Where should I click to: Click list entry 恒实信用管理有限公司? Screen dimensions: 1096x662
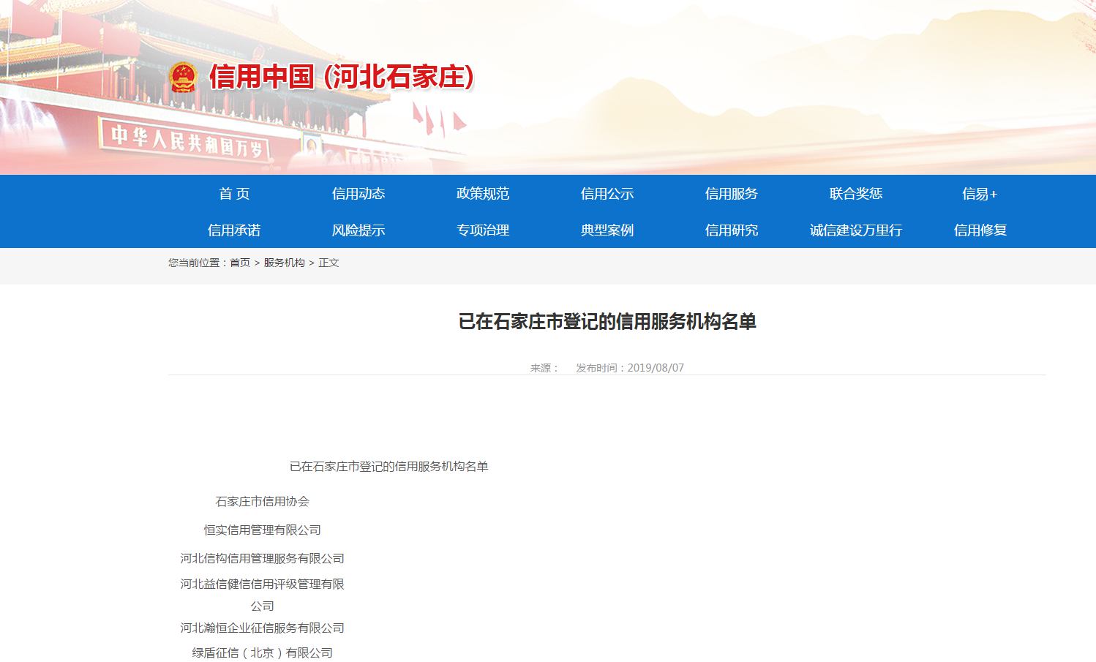click(x=263, y=530)
